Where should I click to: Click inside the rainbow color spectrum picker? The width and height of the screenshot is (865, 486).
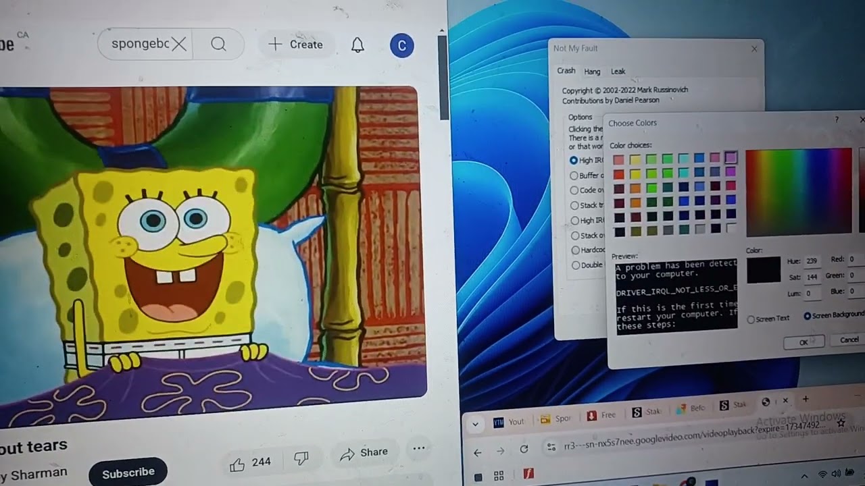[x=799, y=191]
